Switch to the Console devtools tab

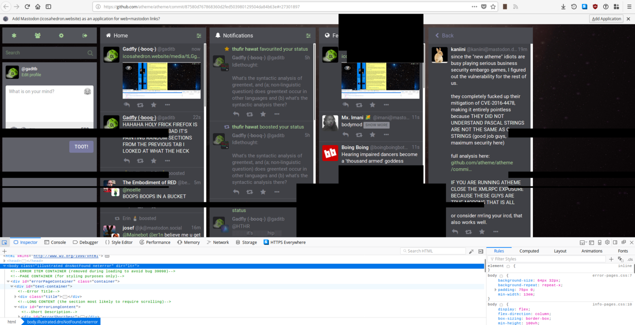pyautogui.click(x=55, y=243)
